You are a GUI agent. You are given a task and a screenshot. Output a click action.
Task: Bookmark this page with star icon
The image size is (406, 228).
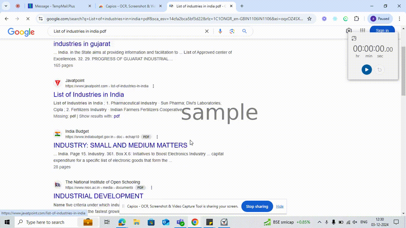309,19
